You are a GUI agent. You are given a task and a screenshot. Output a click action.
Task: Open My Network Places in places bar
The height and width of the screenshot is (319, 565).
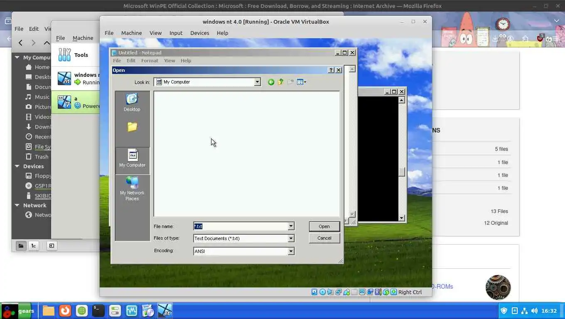point(132,189)
